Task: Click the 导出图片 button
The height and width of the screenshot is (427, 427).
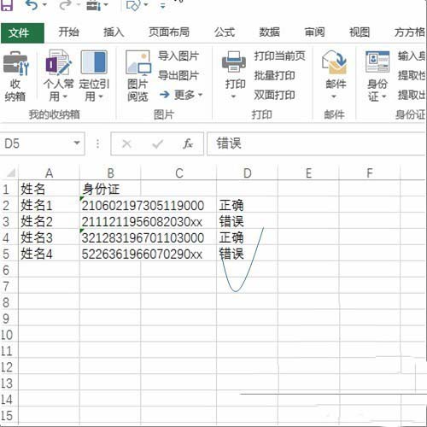Action: 178,75
